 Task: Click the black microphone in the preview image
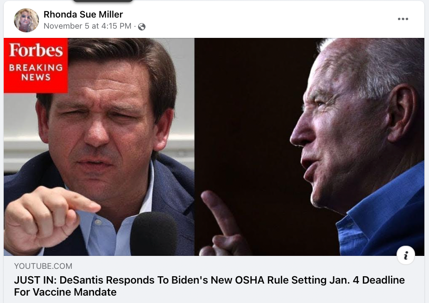pyautogui.click(x=154, y=234)
